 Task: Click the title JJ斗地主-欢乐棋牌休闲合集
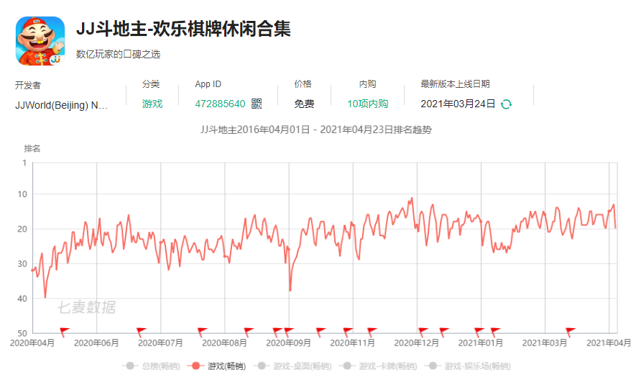183,29
